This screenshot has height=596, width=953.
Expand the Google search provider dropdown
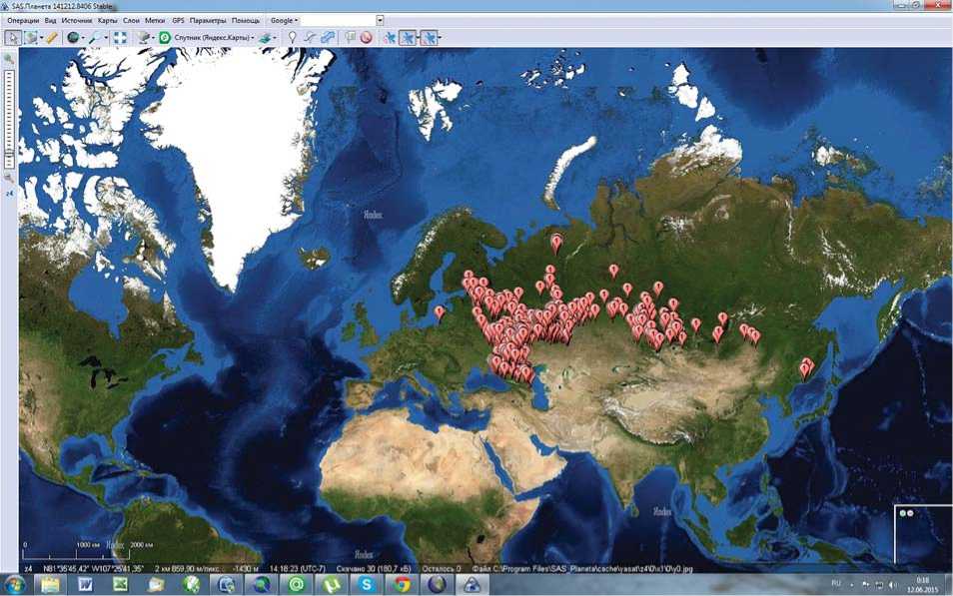coord(284,20)
